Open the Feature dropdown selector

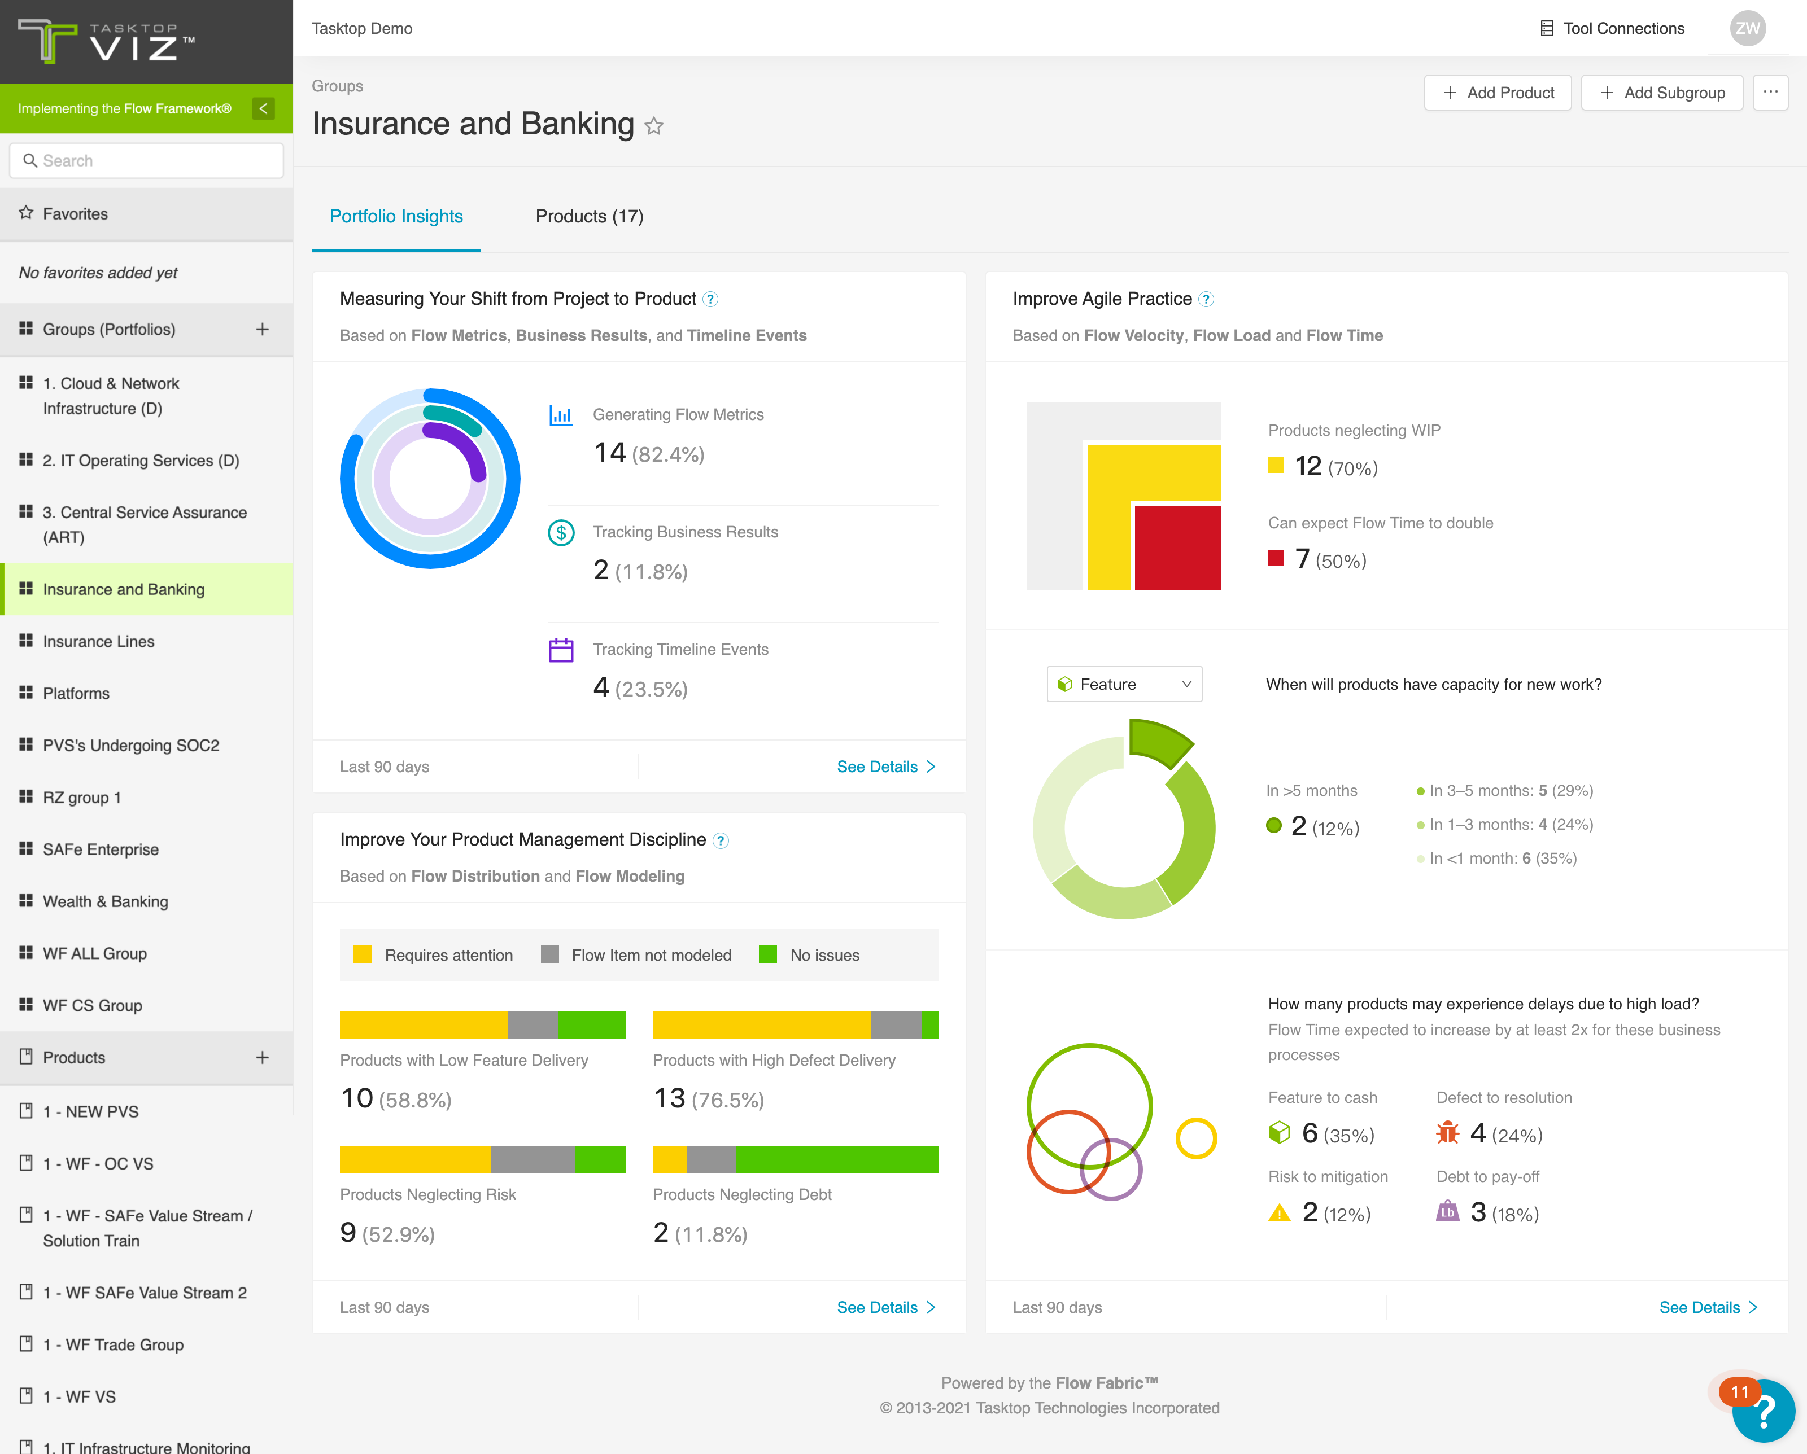pos(1124,684)
